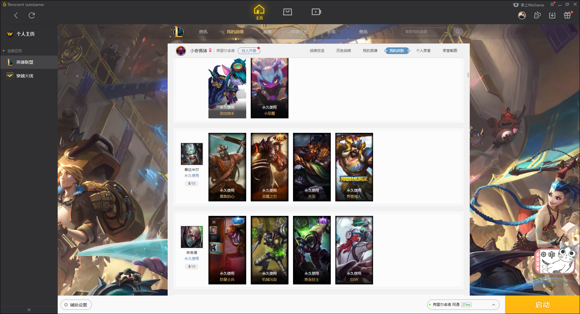Open the 野兽猎人 skin card
580x314 pixels.
[x=354, y=167]
